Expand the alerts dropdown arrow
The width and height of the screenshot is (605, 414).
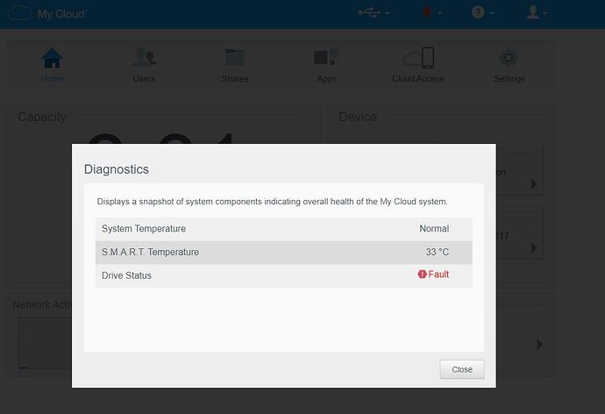point(439,13)
